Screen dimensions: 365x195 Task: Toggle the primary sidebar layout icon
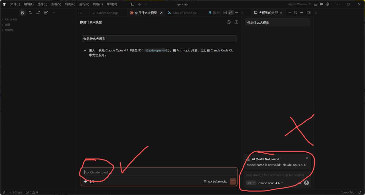click(x=133, y=4)
